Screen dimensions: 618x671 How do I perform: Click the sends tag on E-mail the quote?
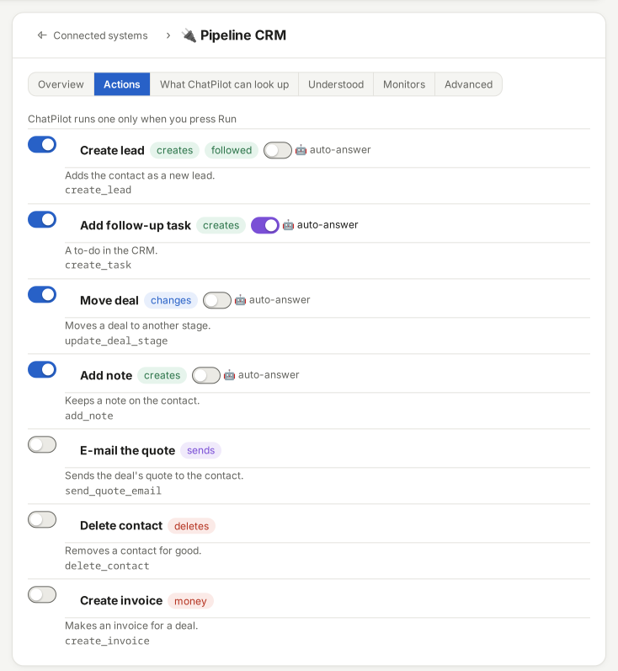point(201,450)
